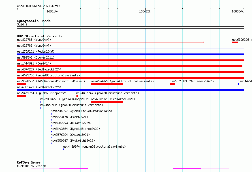Click the RefSeq Genes track title
The image size is (252, 172).
click(29, 162)
